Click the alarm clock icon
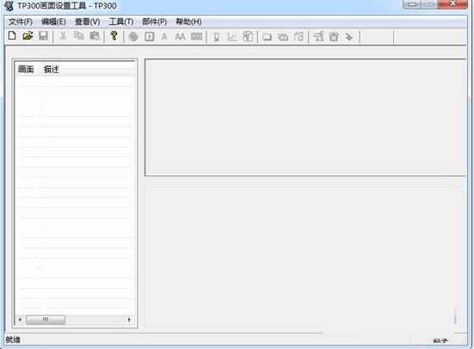The height and width of the screenshot is (349, 474). (334, 37)
